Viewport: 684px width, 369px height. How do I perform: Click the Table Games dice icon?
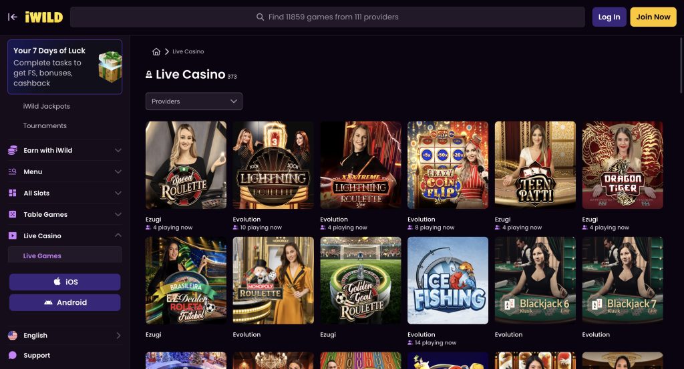(x=13, y=214)
